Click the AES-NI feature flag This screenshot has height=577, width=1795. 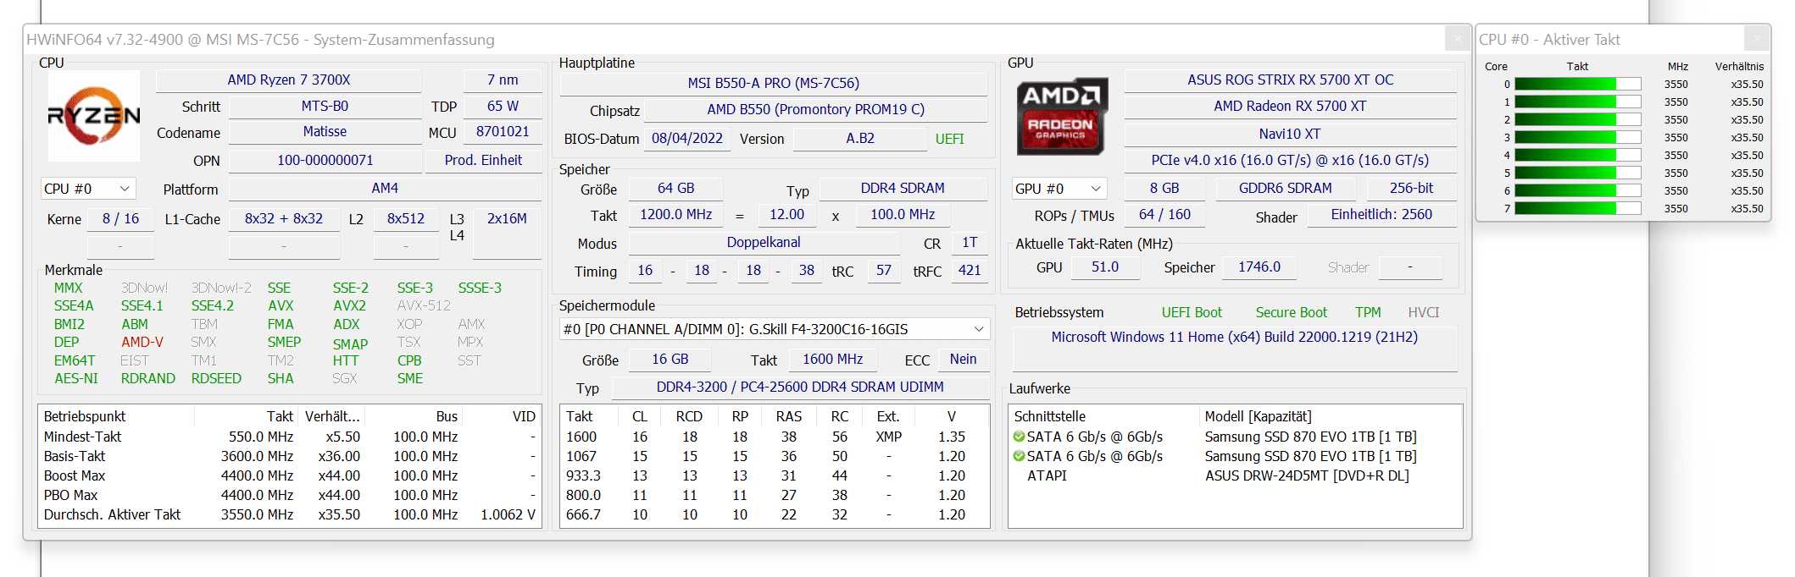pyautogui.click(x=76, y=379)
